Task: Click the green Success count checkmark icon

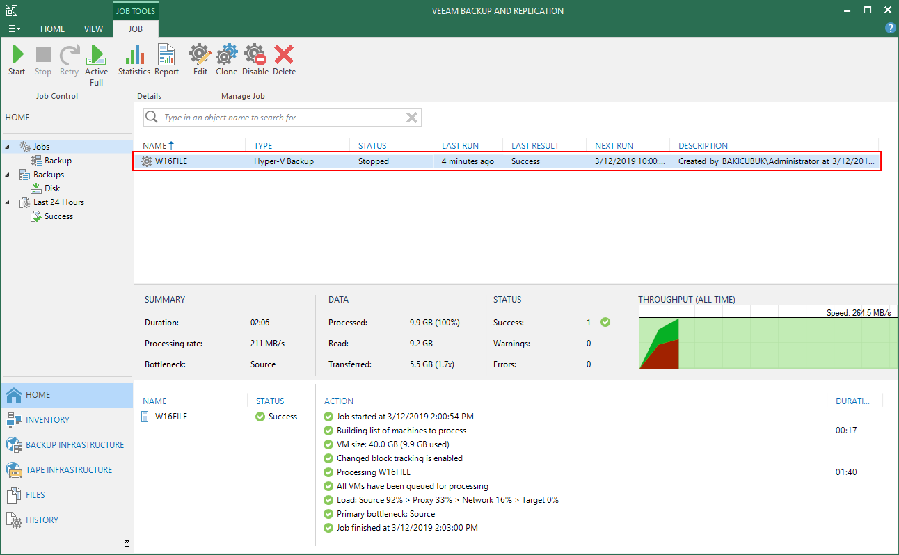Action: point(605,323)
